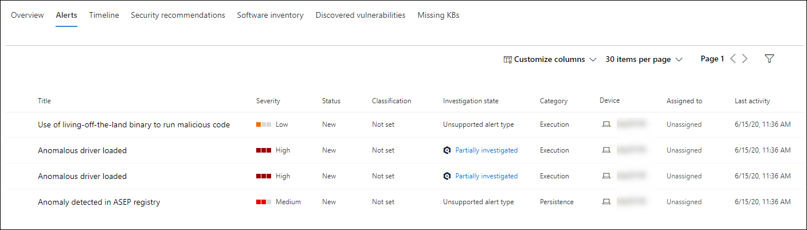Viewport: 807px width, 230px height.
Task: Go to previous page arrow
Action: coord(733,59)
